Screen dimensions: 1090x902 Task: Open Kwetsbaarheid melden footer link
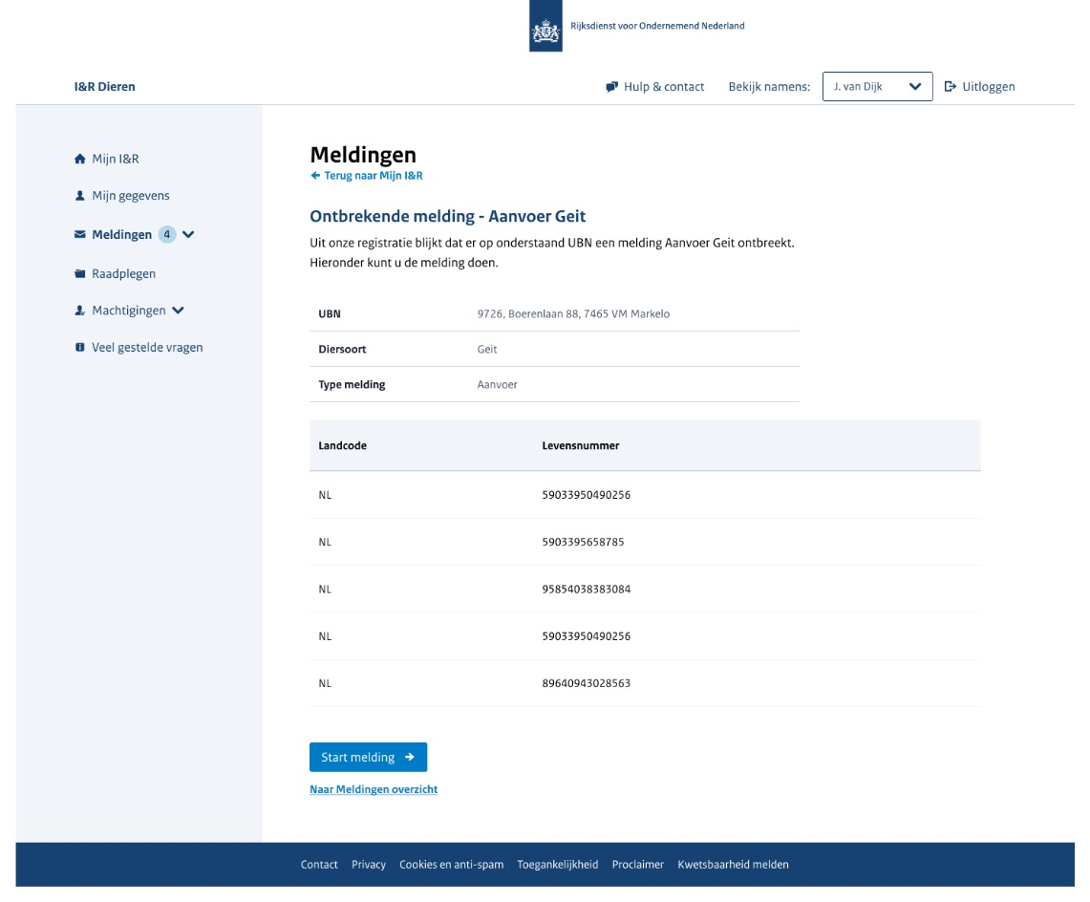pos(733,864)
